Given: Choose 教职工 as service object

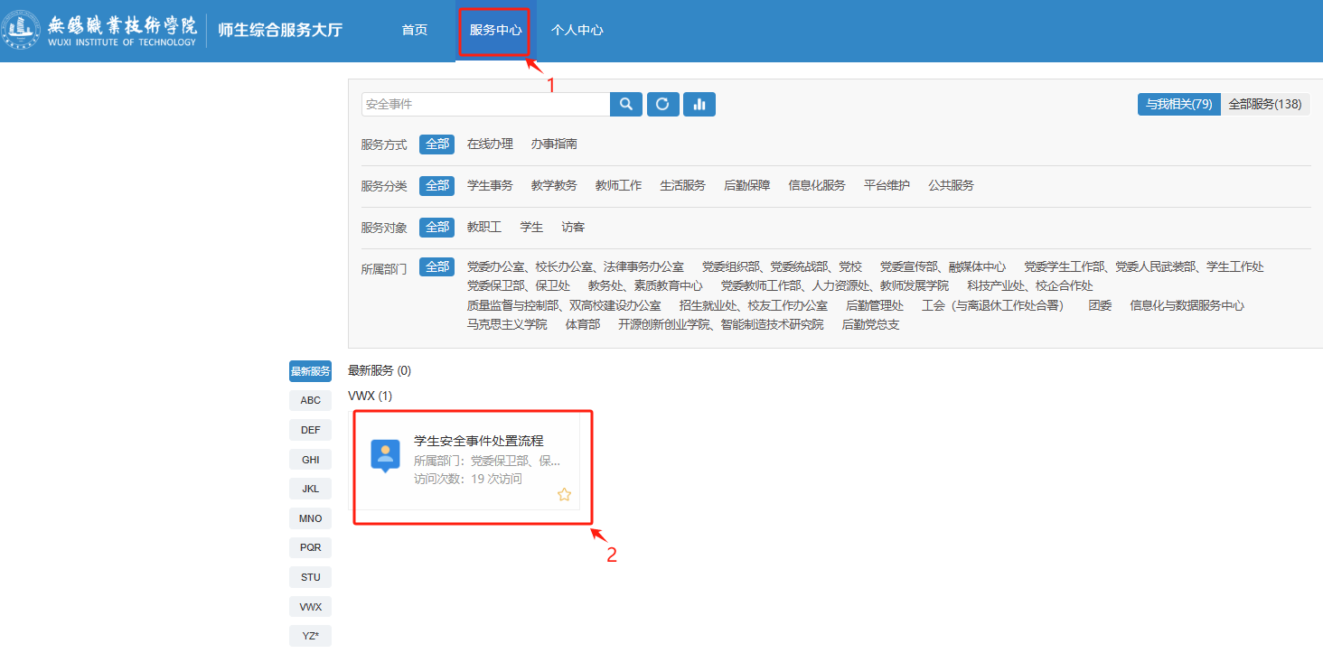Looking at the screenshot, I should click(483, 228).
